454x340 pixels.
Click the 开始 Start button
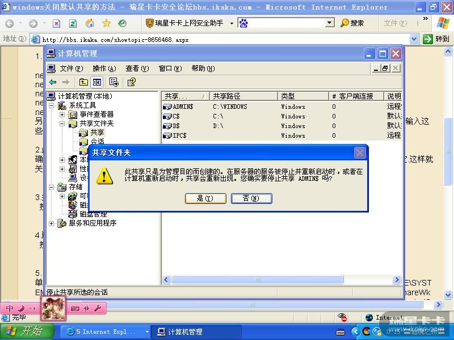tap(27, 331)
